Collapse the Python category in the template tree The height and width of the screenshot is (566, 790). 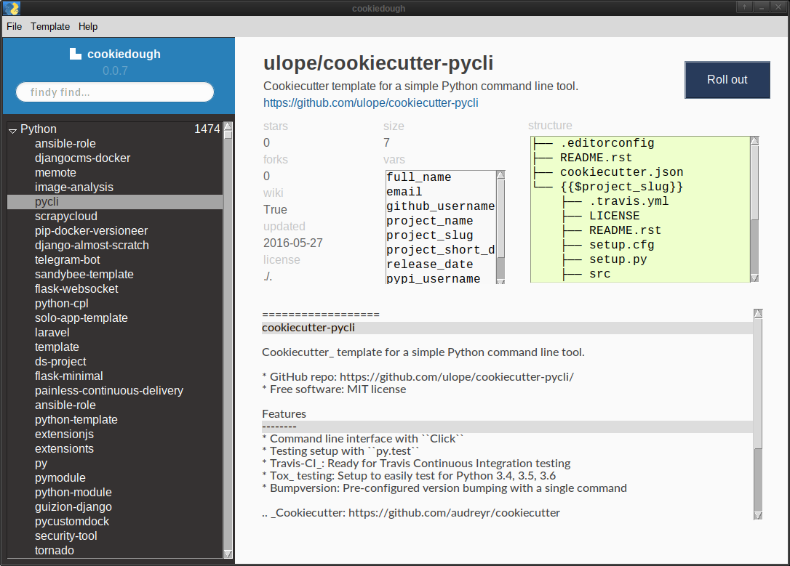[x=12, y=130]
